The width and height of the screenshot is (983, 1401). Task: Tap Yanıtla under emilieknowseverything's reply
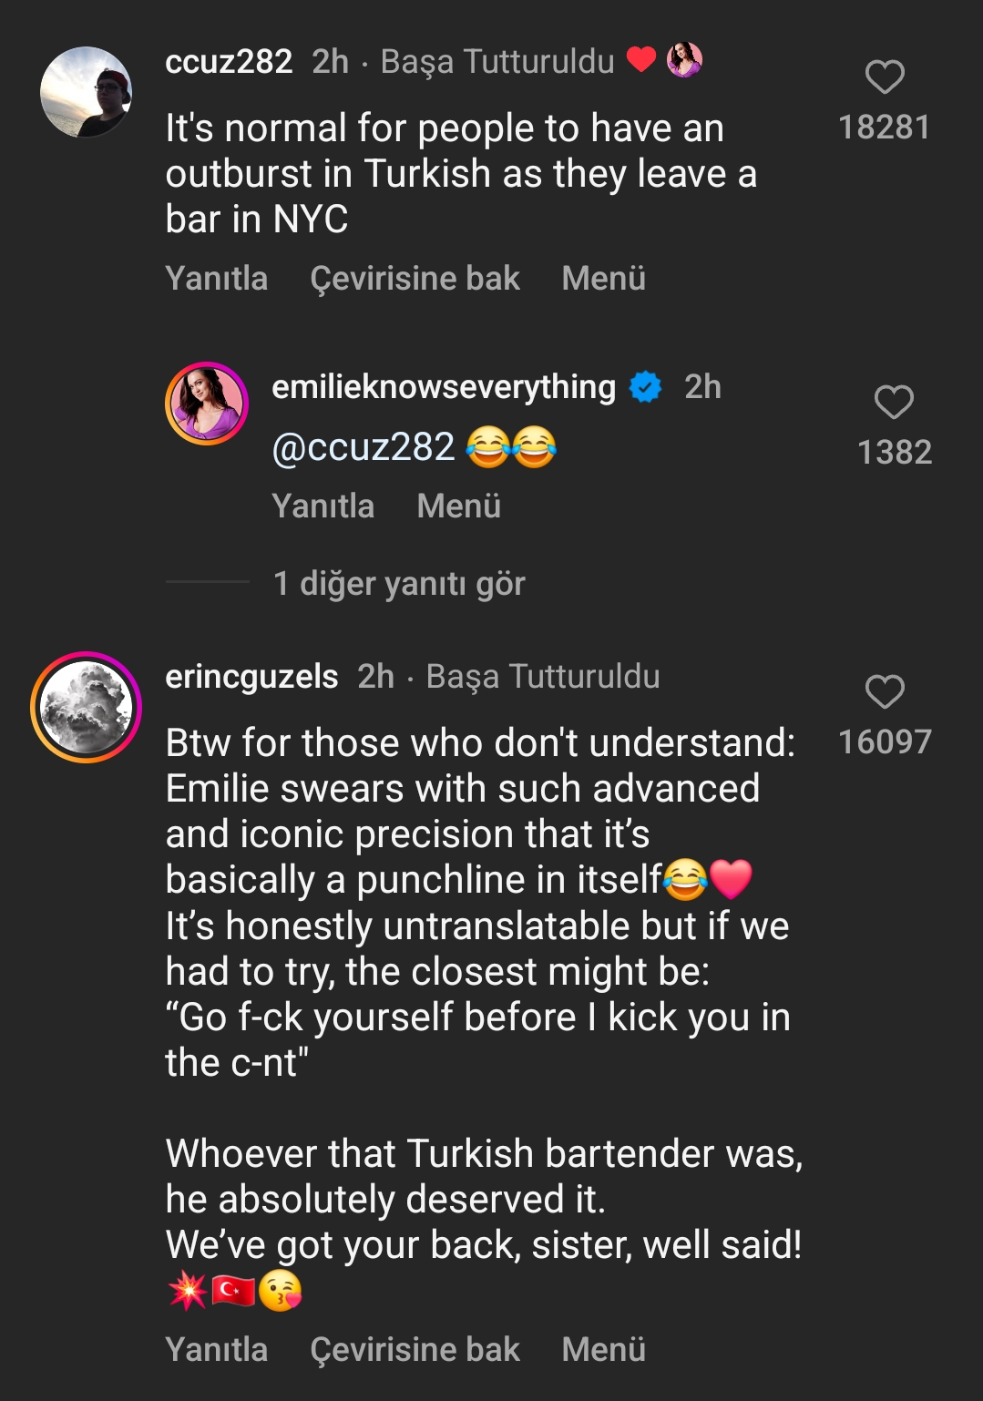click(x=323, y=506)
